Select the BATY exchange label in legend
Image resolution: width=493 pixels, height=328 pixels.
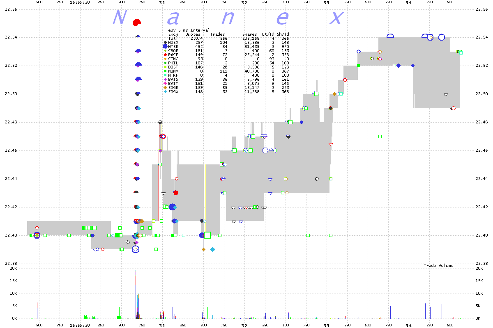(x=173, y=83)
